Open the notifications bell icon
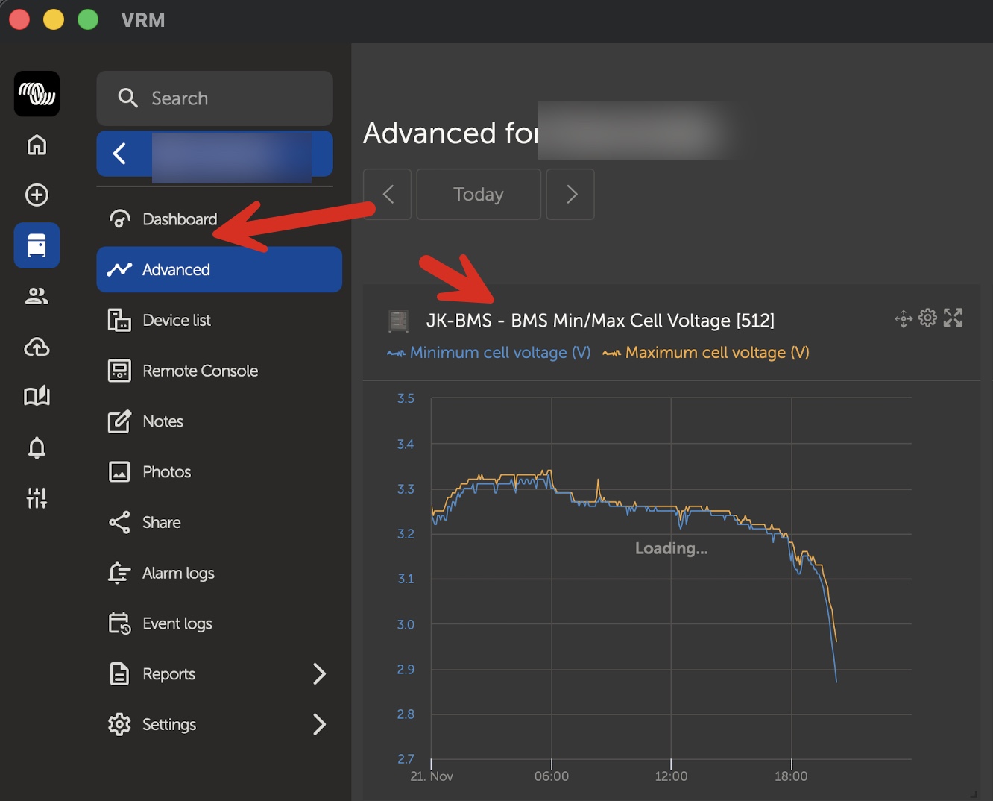The image size is (993, 801). 37,447
